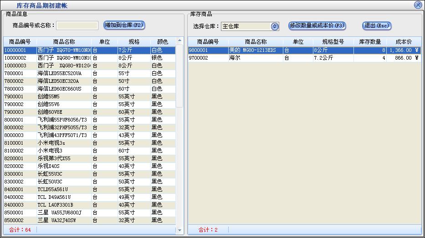Image resolution: width=425 pixels, height=238 pixels.
Task: Sort left table by 商品编号 column header
Action: (x=20, y=42)
